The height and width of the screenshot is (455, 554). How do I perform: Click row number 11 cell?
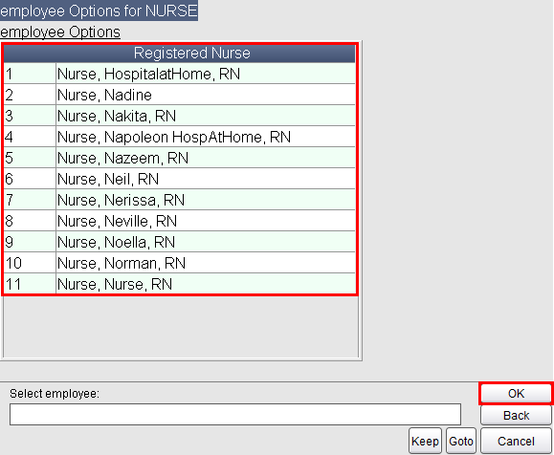(30, 284)
